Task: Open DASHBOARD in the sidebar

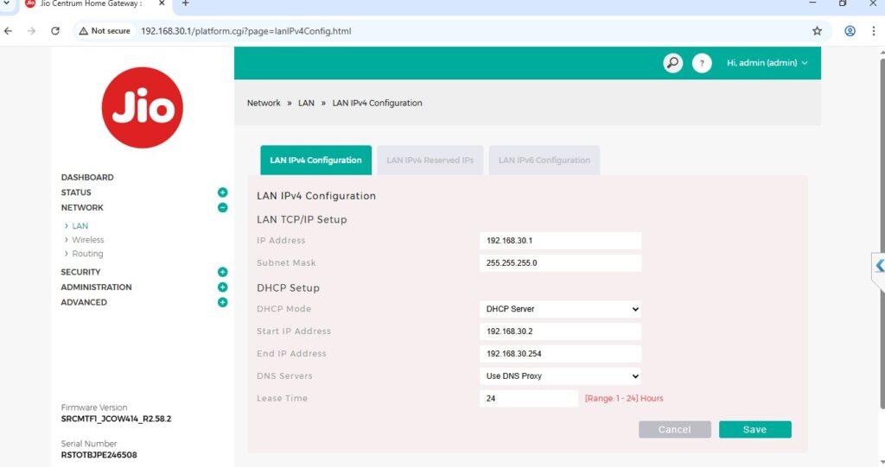Action: (87, 177)
